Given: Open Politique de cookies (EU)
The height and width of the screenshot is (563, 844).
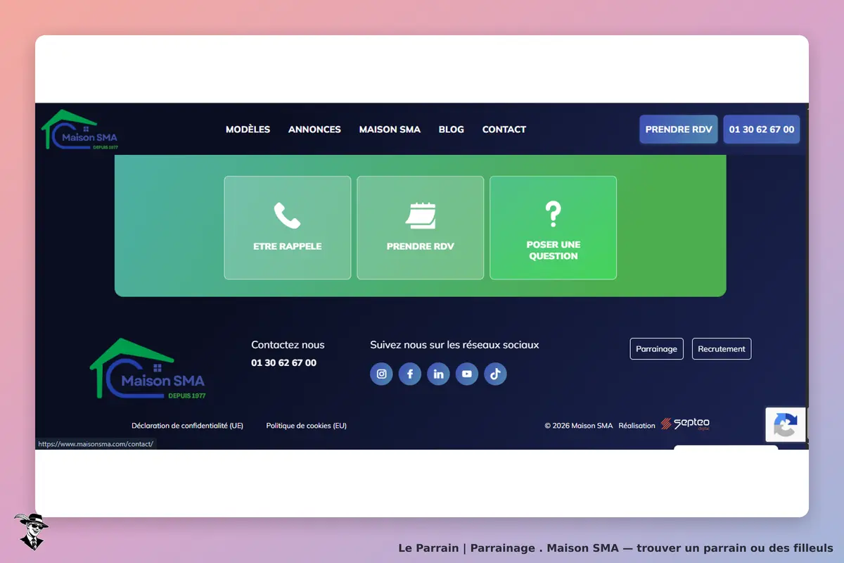Looking at the screenshot, I should (x=306, y=426).
